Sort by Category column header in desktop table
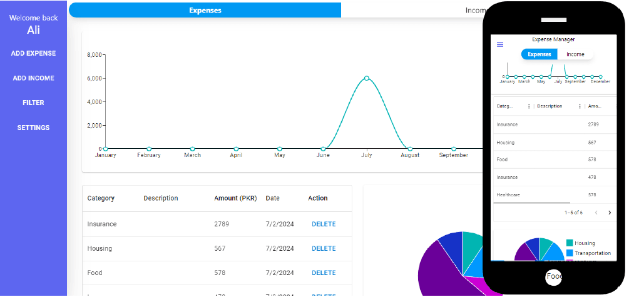The width and height of the screenshot is (634, 297). point(101,198)
